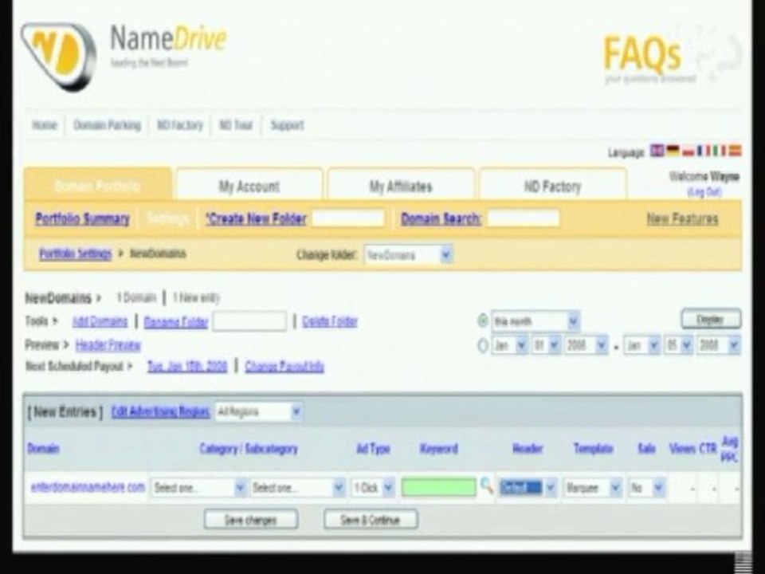
Task: Open the Portfolio Settings breadcrumb link
Action: [x=75, y=254]
